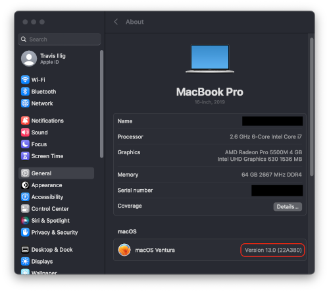329x292 pixels.
Task: Open the Focus moon icon
Action: point(25,144)
